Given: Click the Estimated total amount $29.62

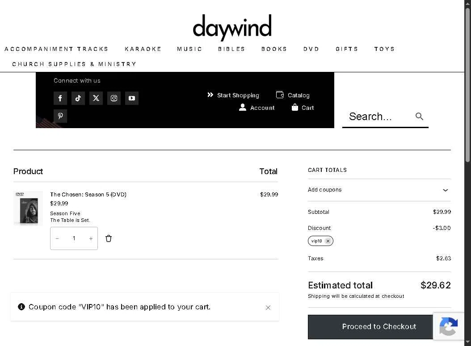Looking at the screenshot, I should pyautogui.click(x=436, y=285).
